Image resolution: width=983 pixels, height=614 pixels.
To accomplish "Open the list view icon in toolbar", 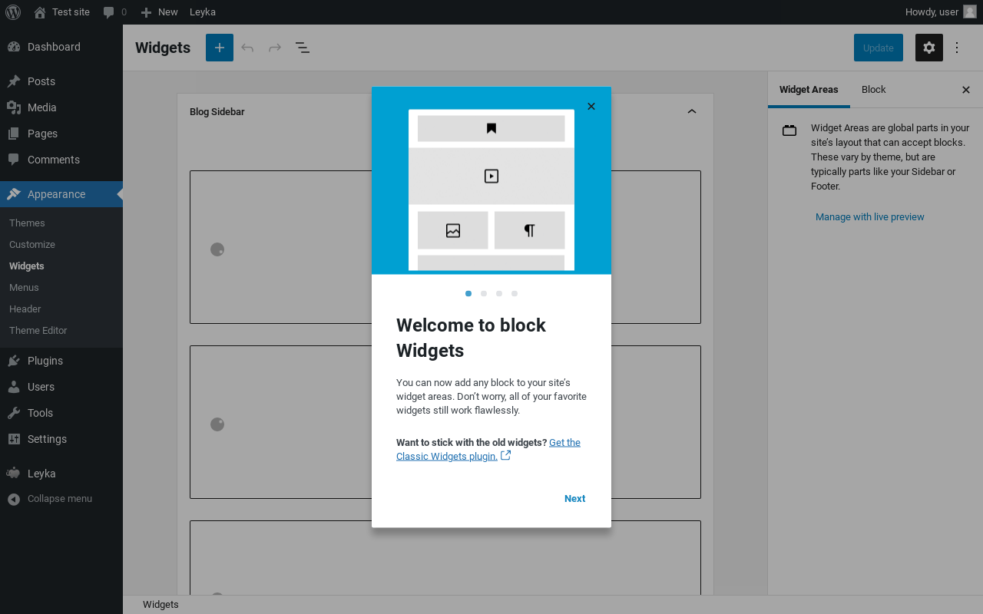I will tap(303, 48).
